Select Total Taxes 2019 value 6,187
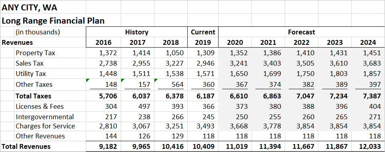The image size is (385, 152). coord(205,96)
